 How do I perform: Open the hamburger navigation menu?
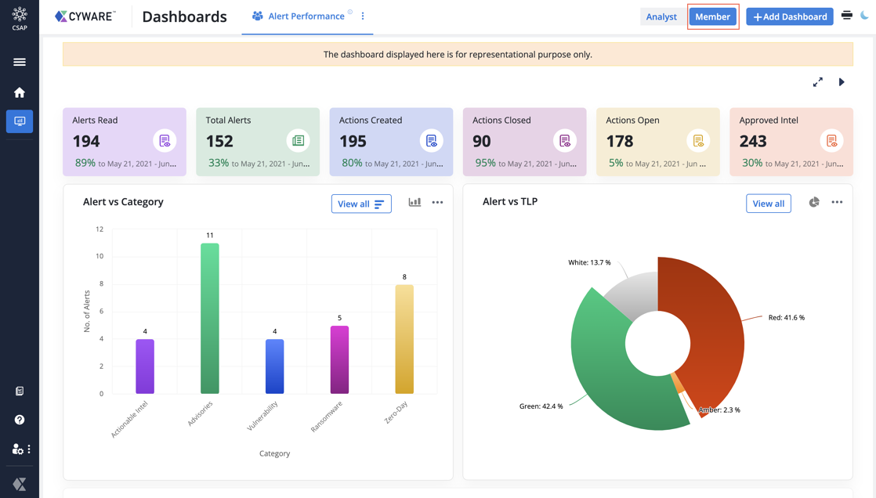pos(20,62)
